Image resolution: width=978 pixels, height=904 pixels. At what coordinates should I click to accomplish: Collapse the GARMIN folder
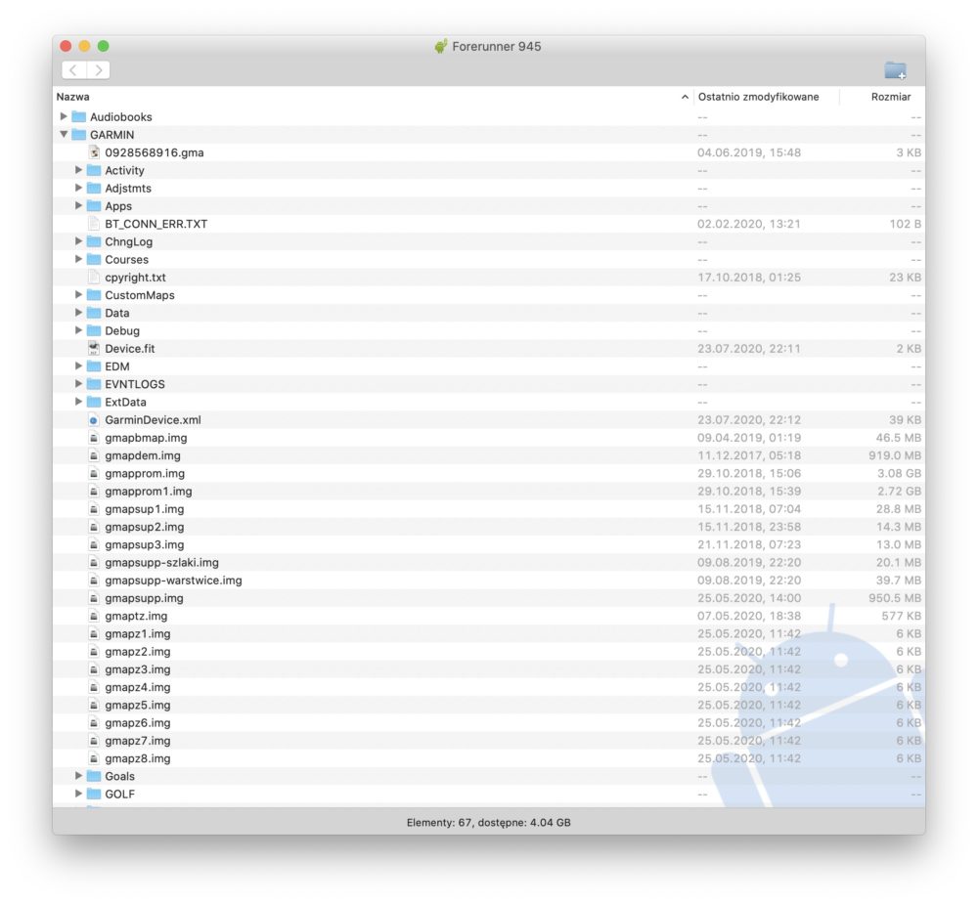pyautogui.click(x=63, y=134)
